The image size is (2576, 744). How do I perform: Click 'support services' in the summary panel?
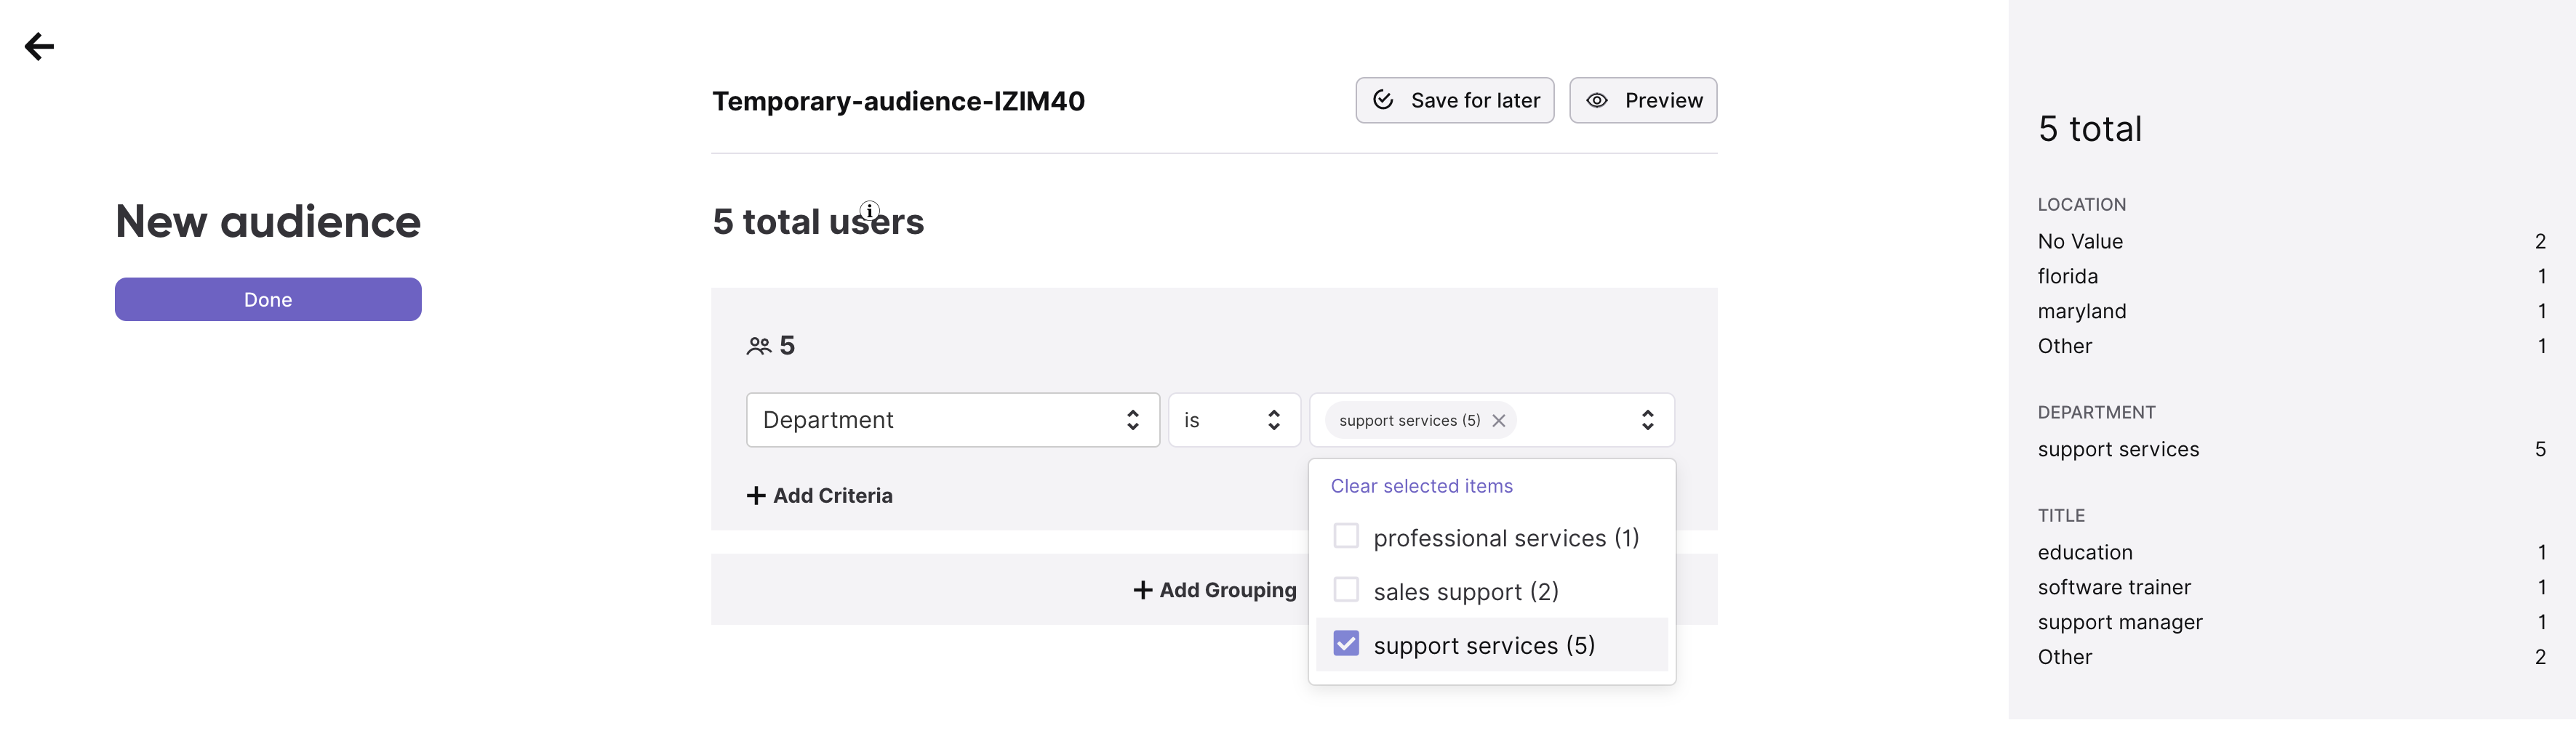[x=2118, y=450]
